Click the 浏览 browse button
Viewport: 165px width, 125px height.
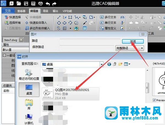tap(133, 41)
